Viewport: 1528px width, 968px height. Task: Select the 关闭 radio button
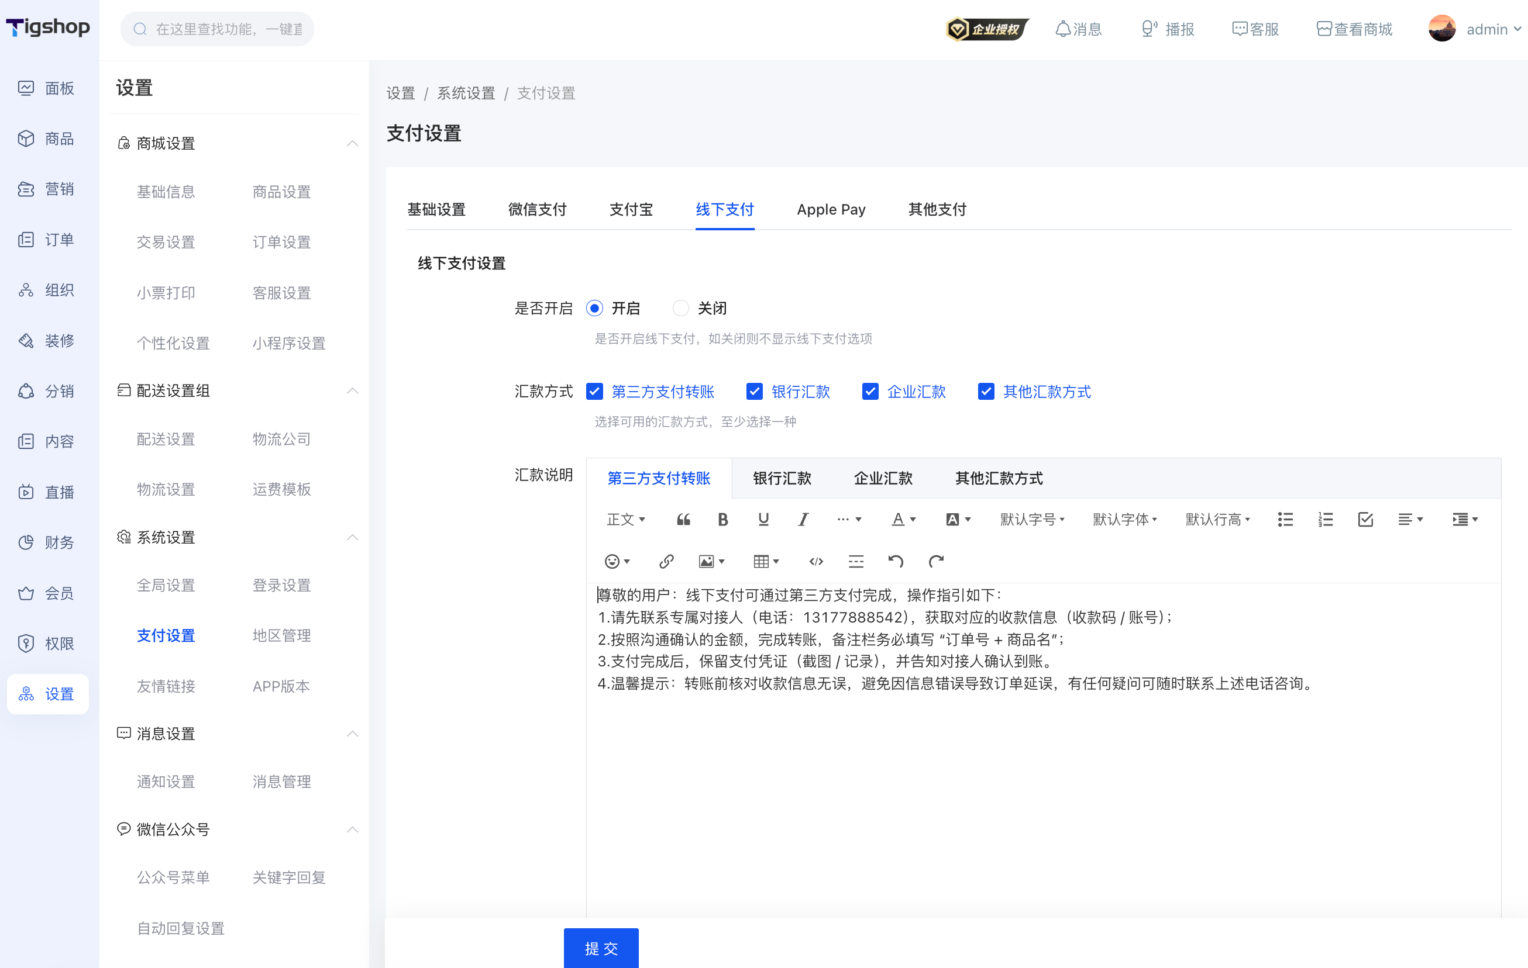(x=680, y=309)
